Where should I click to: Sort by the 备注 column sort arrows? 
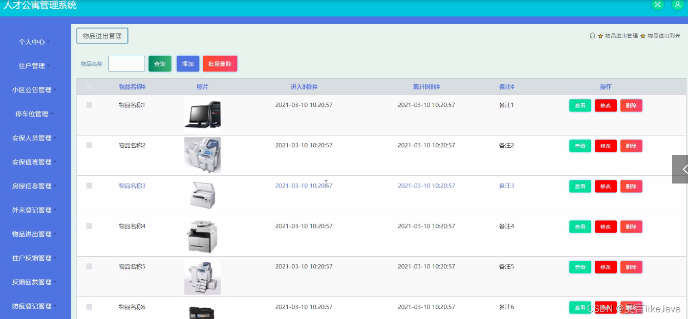coord(512,87)
